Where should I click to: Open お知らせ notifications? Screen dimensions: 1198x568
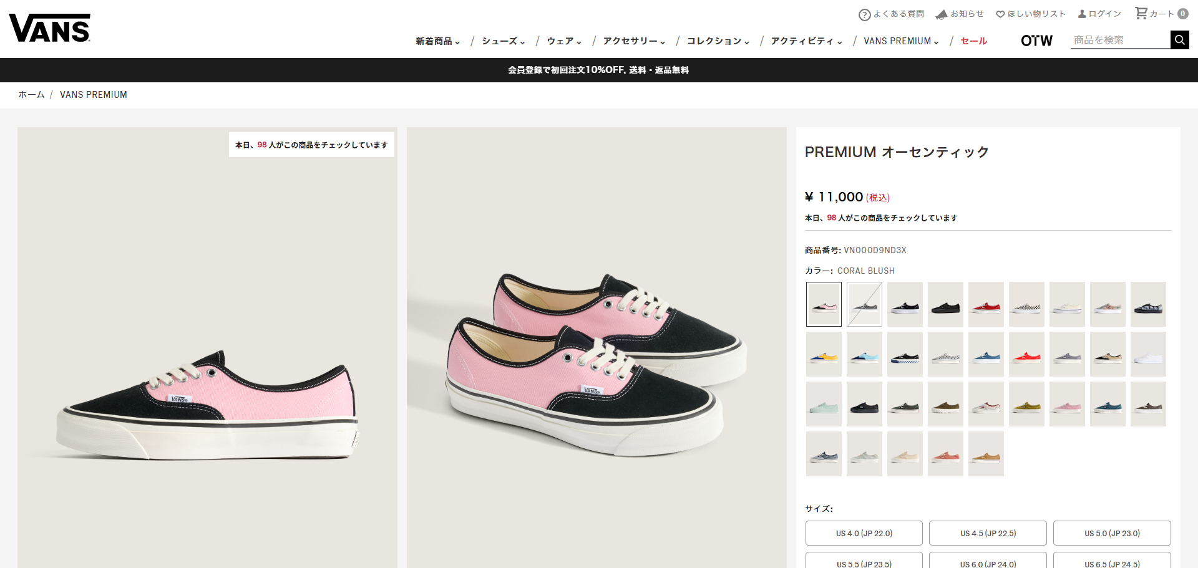click(x=960, y=14)
